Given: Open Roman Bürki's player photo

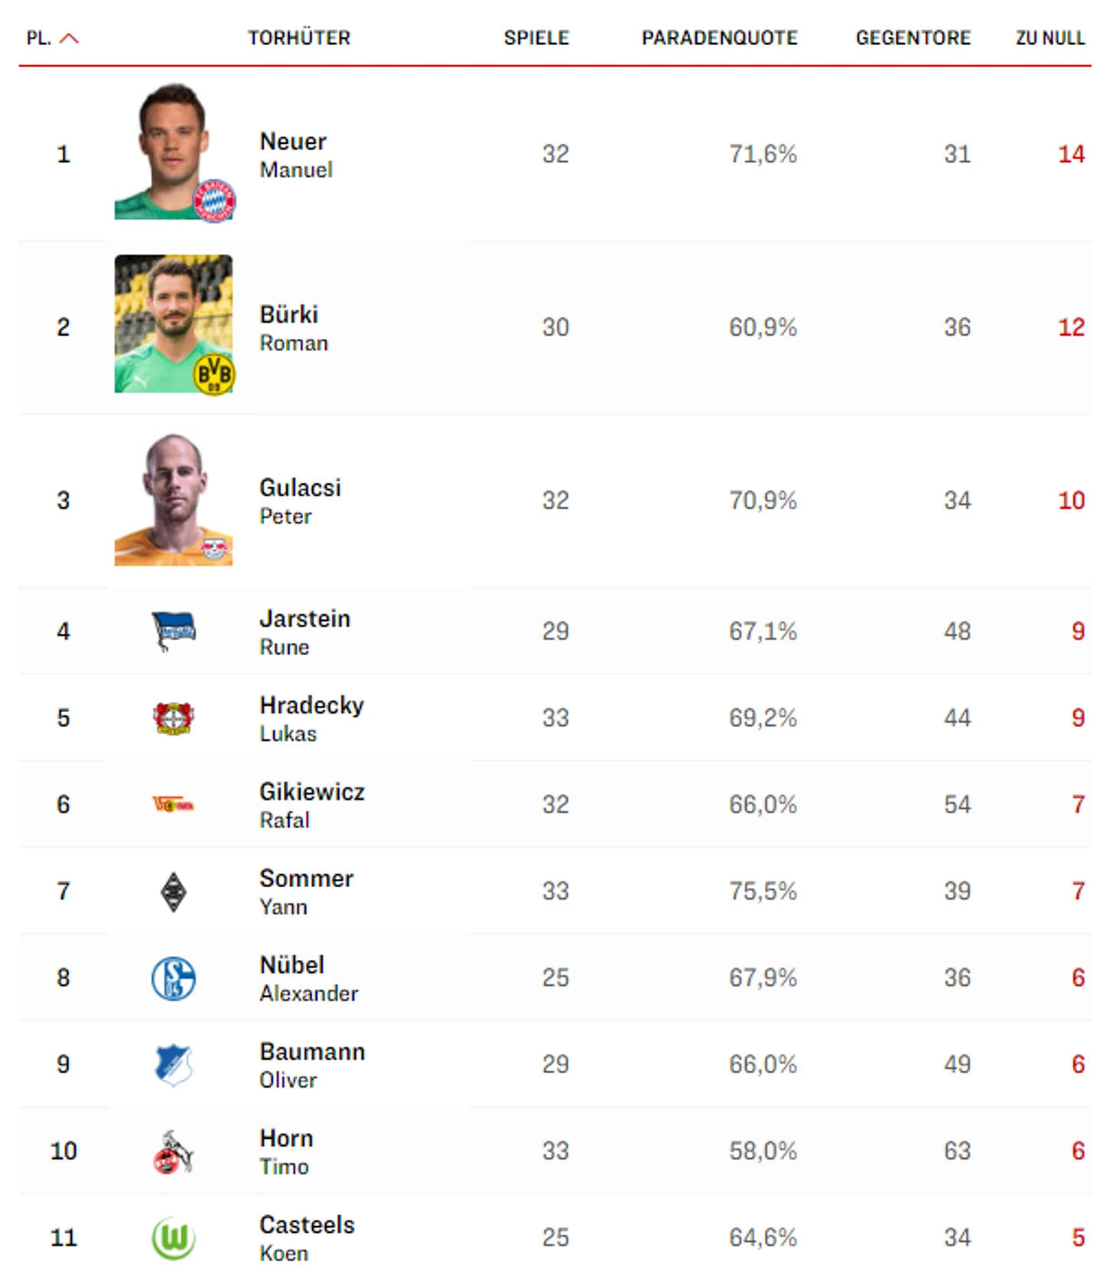Looking at the screenshot, I should click(174, 324).
